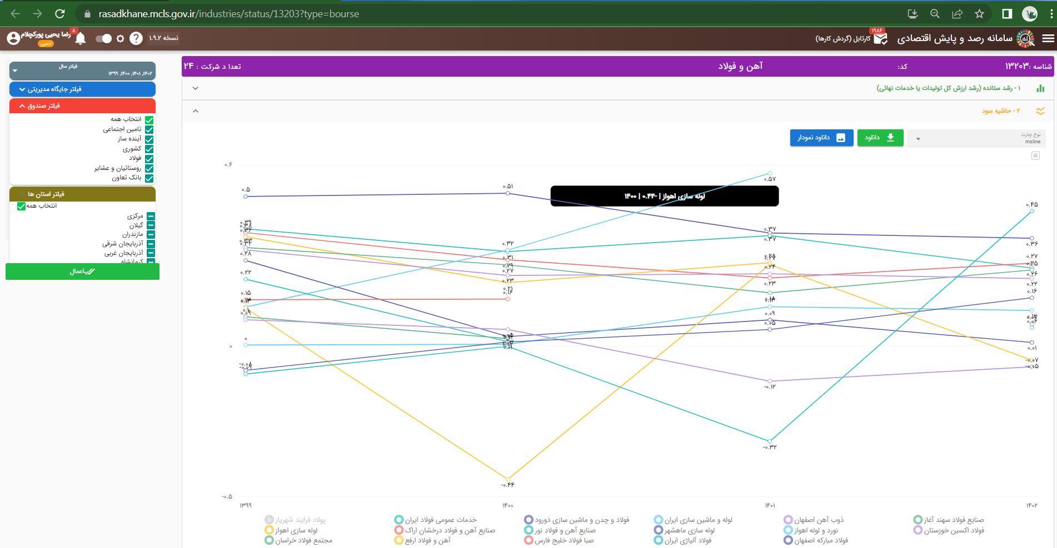
Task: Bookmark this page with the star icon
Action: pos(979,14)
